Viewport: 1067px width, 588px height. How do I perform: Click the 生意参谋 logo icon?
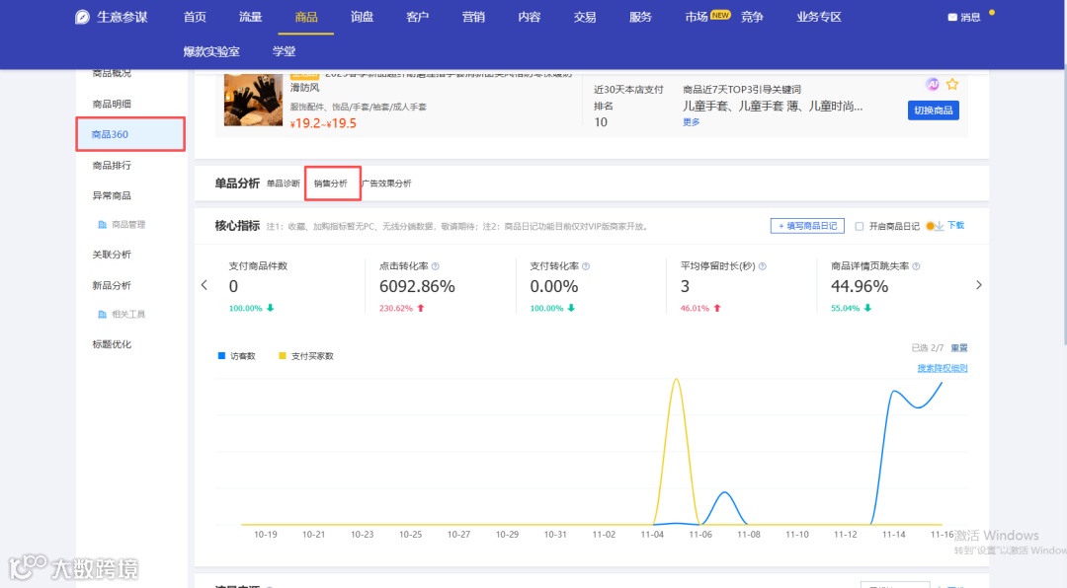[82, 17]
